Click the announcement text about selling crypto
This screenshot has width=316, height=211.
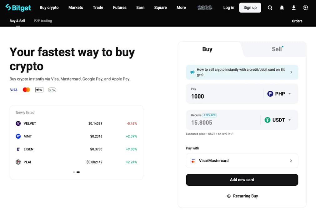pyautogui.click(x=241, y=72)
